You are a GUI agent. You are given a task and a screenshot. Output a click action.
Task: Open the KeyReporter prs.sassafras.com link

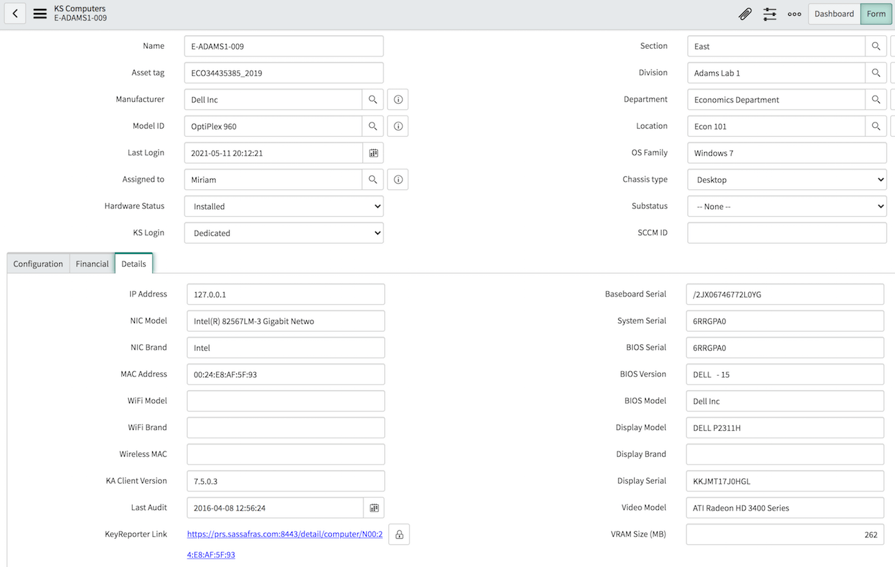click(284, 534)
